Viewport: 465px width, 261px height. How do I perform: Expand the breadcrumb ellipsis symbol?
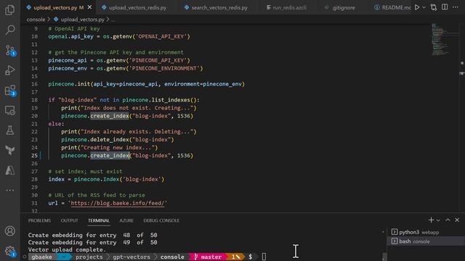(113, 20)
